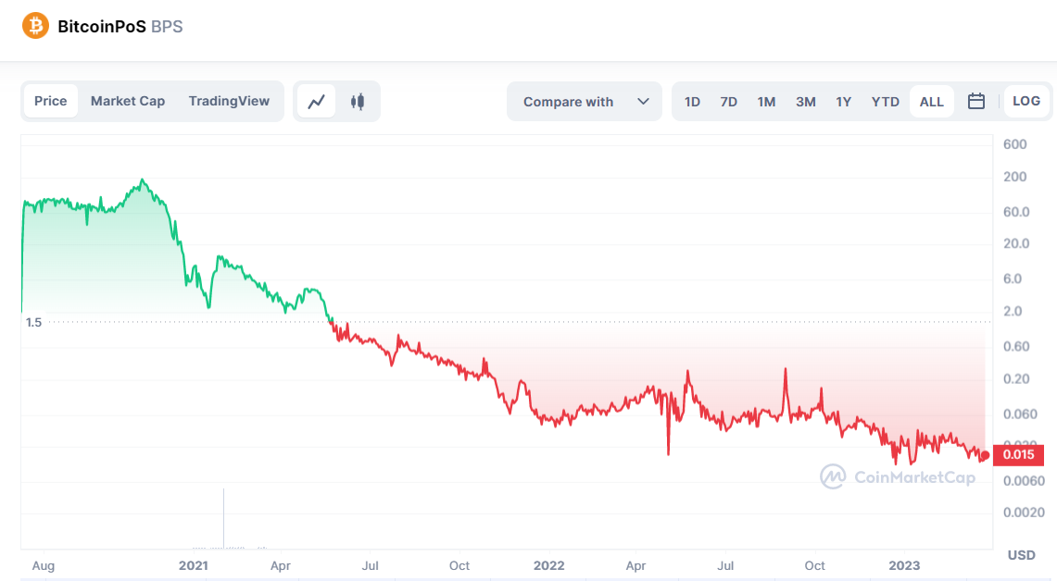
Task: Toggle the LOG scale button
Action: 1026,101
